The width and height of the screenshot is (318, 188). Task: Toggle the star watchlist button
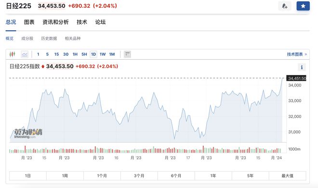click(303, 6)
